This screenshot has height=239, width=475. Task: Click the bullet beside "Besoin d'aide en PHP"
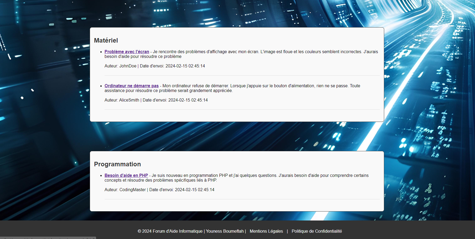(x=101, y=176)
